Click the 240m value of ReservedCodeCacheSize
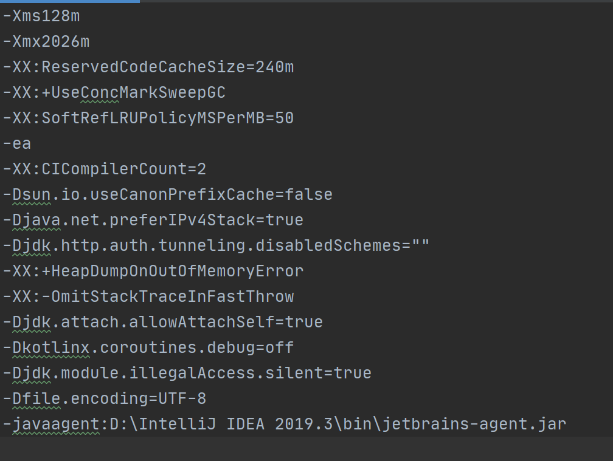The width and height of the screenshot is (613, 461). tap(274, 67)
